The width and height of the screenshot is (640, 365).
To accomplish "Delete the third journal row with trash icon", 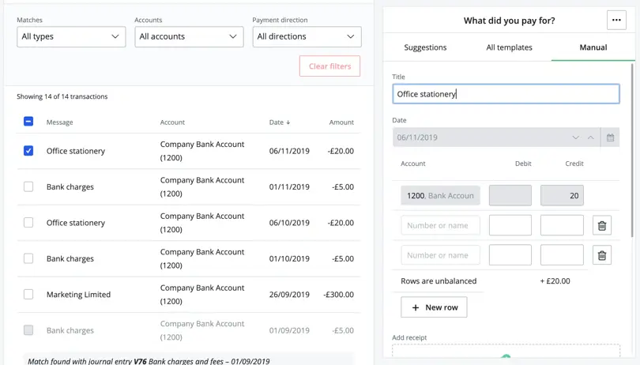I will coord(602,255).
